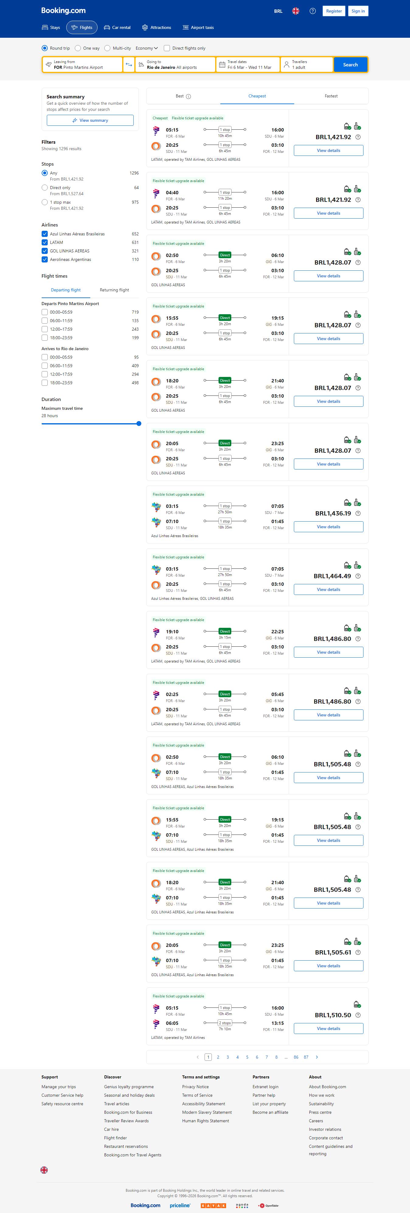Image resolution: width=410 pixels, height=1213 pixels.
Task: Click the View summary button
Action: pos(90,121)
